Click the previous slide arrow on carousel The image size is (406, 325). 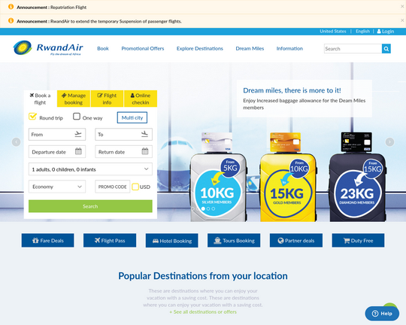coord(16,141)
